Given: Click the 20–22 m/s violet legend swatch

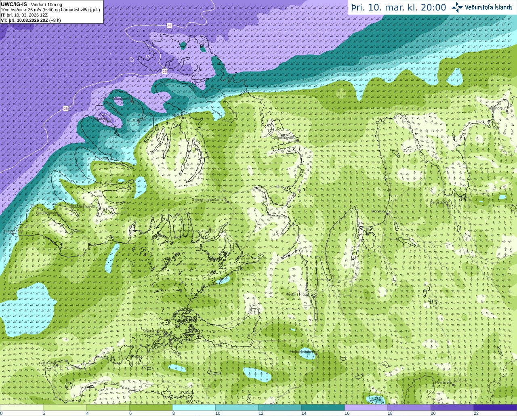Looking at the screenshot, I should (x=452, y=408).
